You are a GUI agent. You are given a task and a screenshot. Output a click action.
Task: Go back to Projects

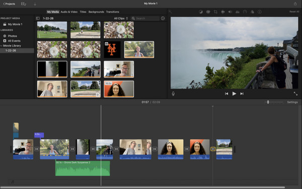pyautogui.click(x=9, y=4)
